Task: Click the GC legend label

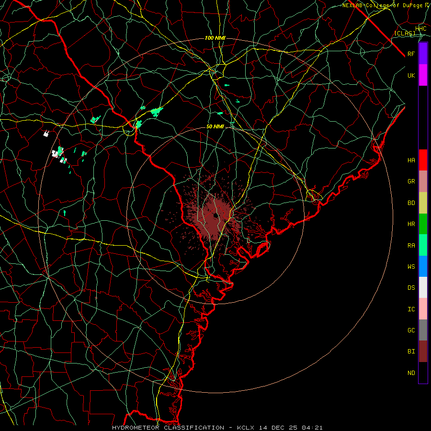Action: click(x=411, y=330)
